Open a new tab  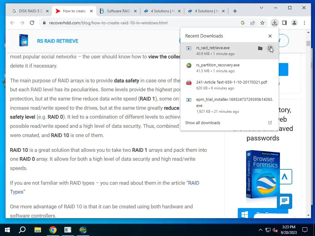[235, 11]
